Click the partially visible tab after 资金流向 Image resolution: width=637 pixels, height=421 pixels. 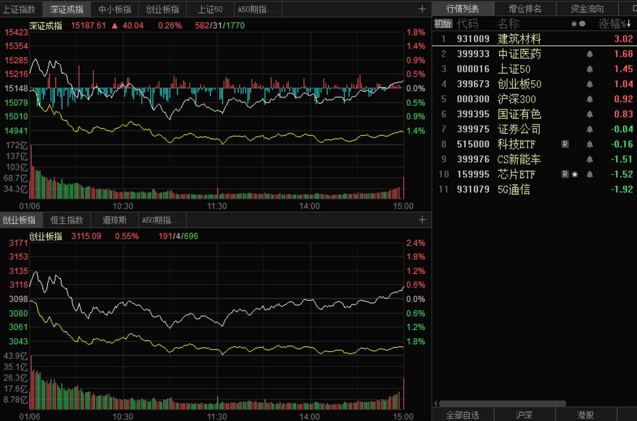tap(628, 9)
